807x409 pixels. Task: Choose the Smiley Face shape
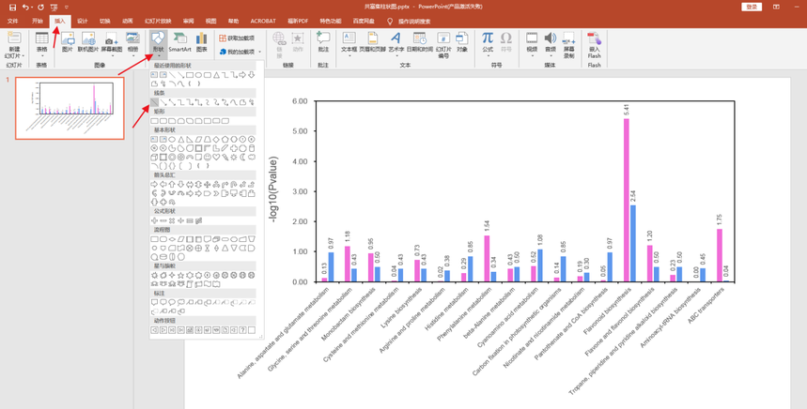coord(208,157)
